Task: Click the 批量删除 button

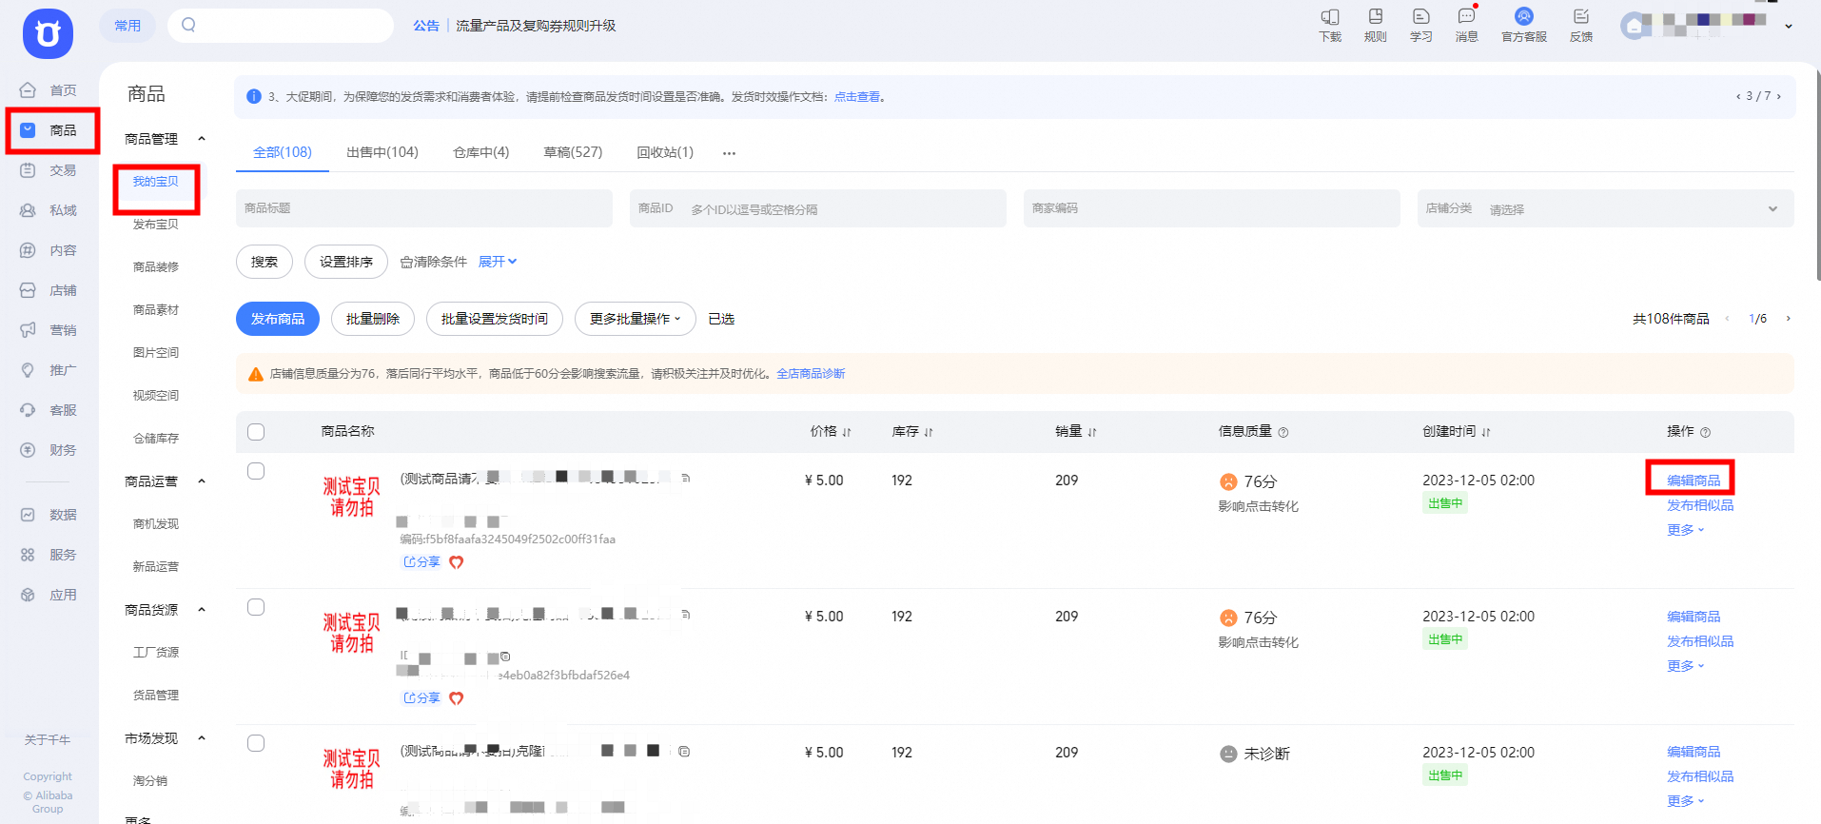Action: [x=373, y=319]
